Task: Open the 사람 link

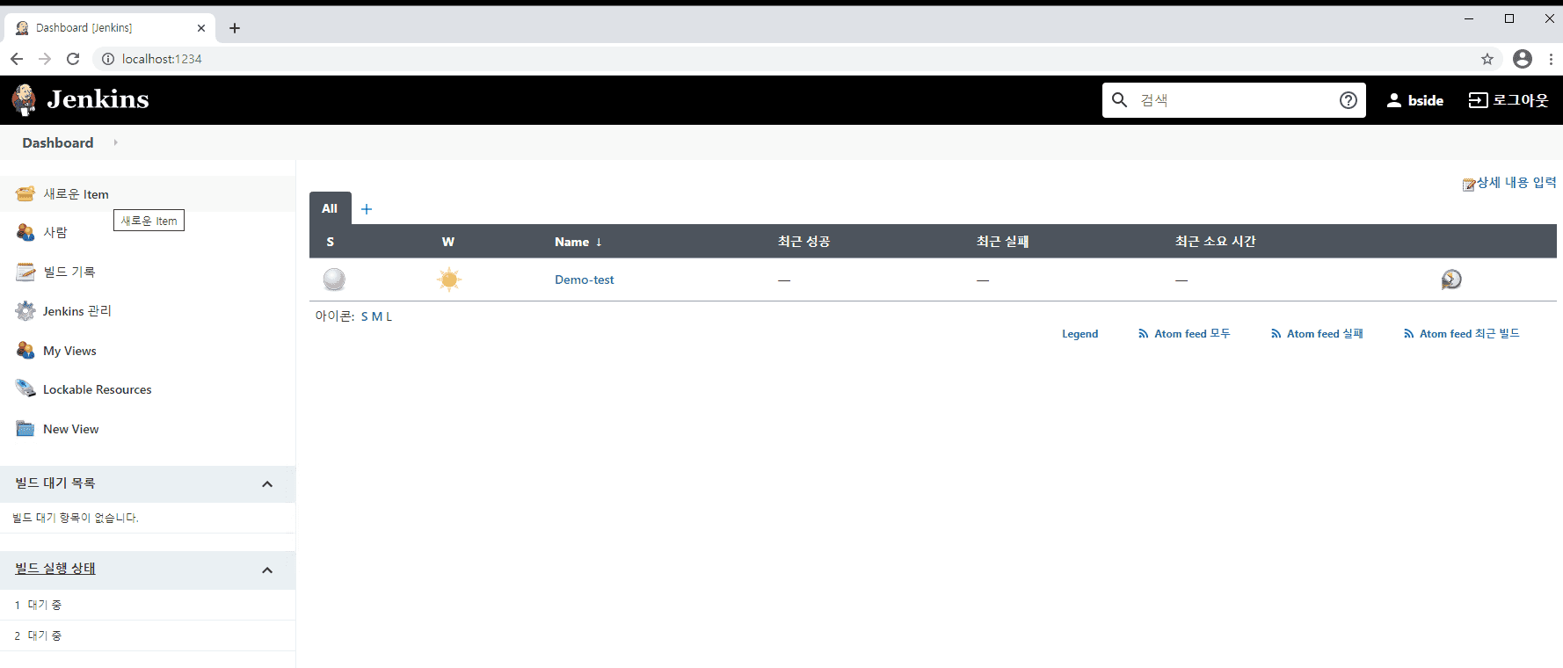Action: click(x=55, y=232)
